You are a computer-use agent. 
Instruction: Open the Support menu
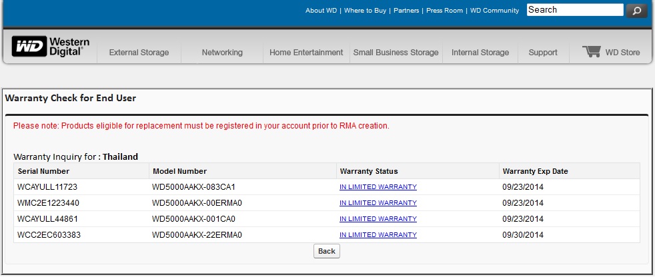[543, 53]
